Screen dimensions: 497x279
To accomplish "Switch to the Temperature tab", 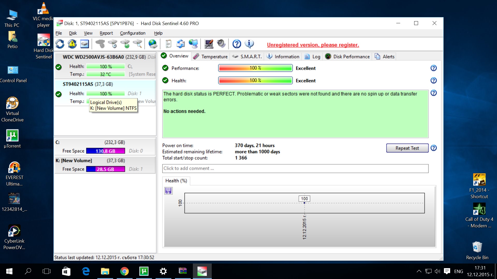I will click(210, 57).
